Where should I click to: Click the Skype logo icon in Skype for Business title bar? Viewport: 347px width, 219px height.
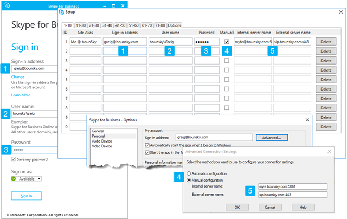7,5
